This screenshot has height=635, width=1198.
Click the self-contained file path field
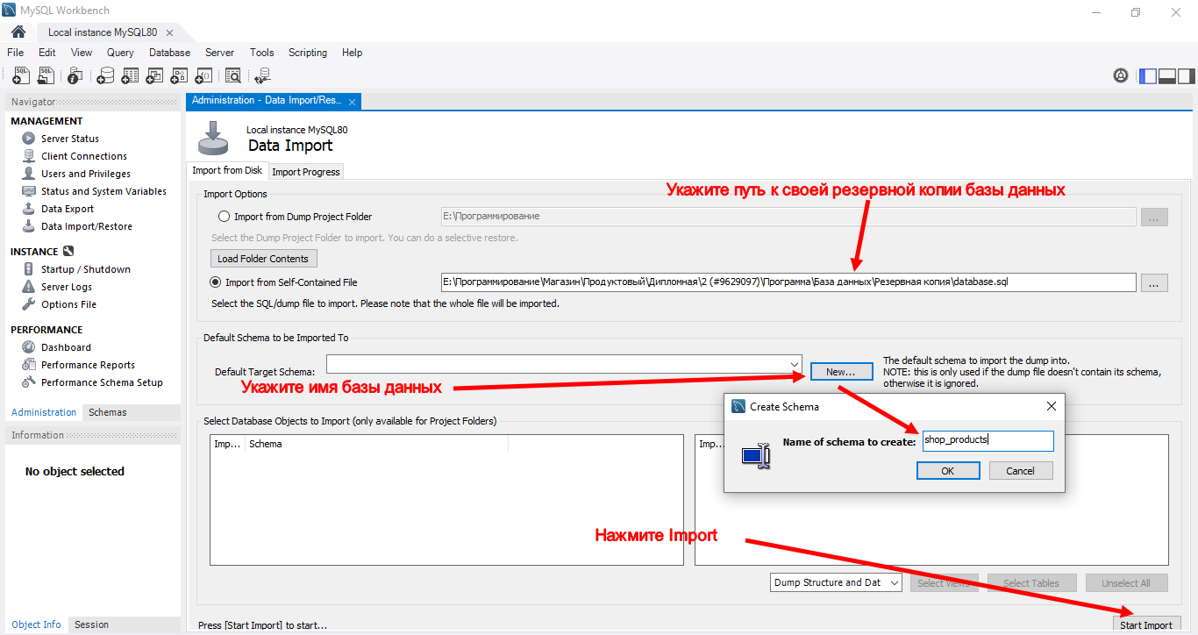(788, 282)
